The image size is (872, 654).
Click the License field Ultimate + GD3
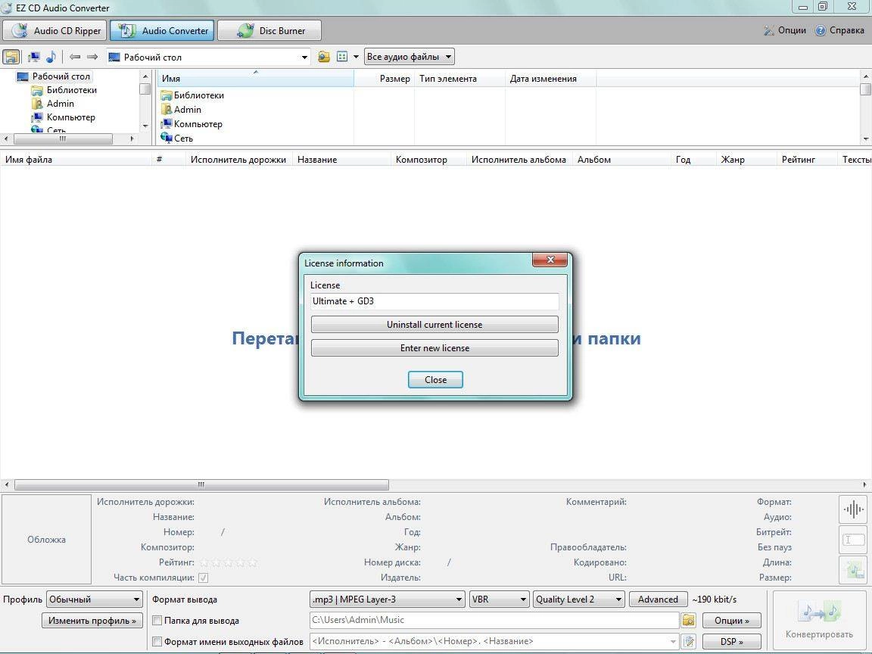(434, 301)
